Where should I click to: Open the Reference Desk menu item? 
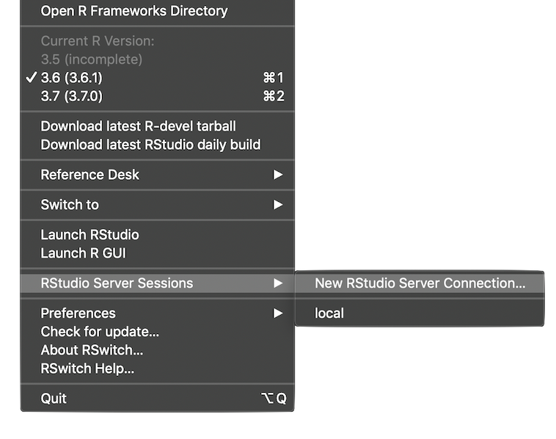(89, 175)
